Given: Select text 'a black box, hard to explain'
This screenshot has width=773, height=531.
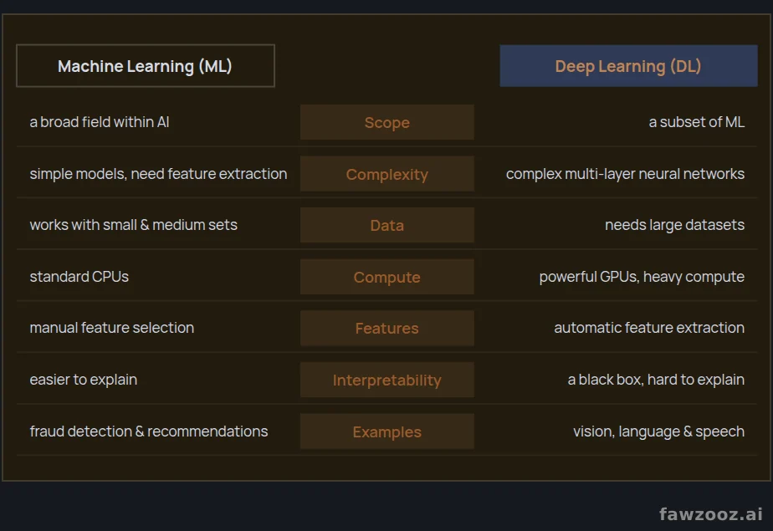Looking at the screenshot, I should pos(656,380).
